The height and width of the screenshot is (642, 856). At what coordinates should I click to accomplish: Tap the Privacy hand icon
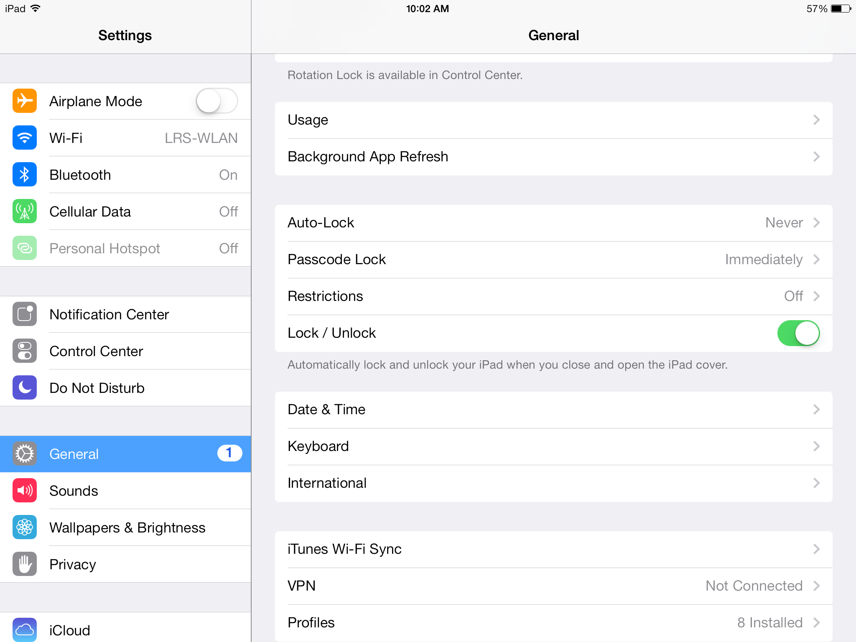click(x=25, y=564)
